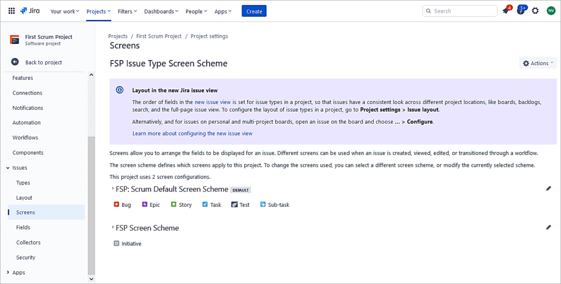Image resolution: width=561 pixels, height=284 pixels.
Task: Open Notifications in sidebar
Action: coord(27,108)
